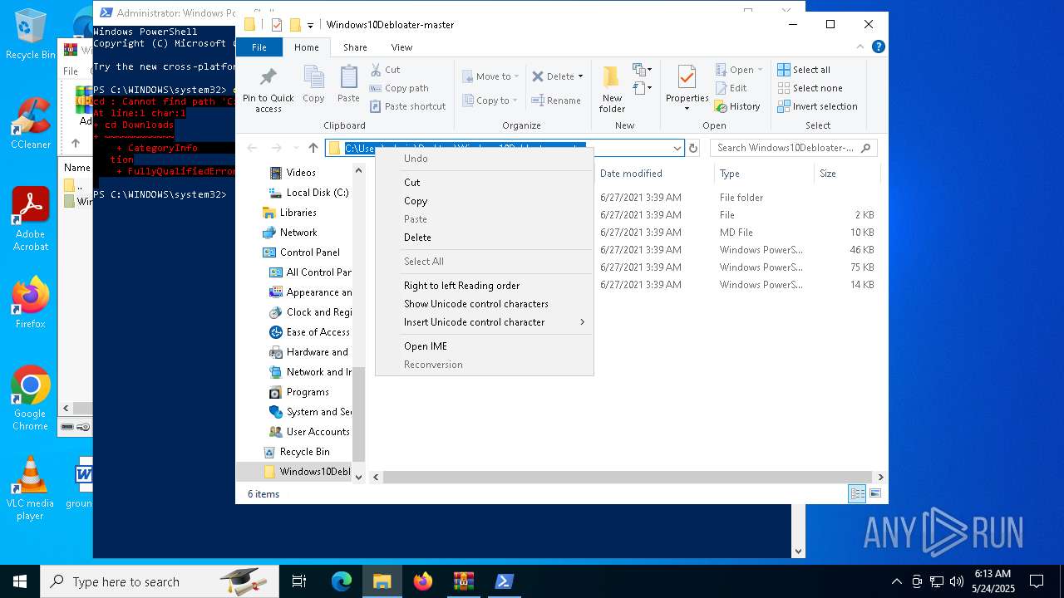Click PowerShell icon in taskbar

pos(505,581)
